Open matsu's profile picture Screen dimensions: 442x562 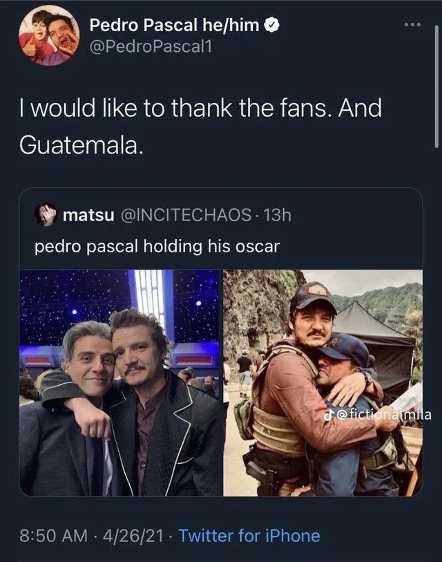click(x=46, y=213)
